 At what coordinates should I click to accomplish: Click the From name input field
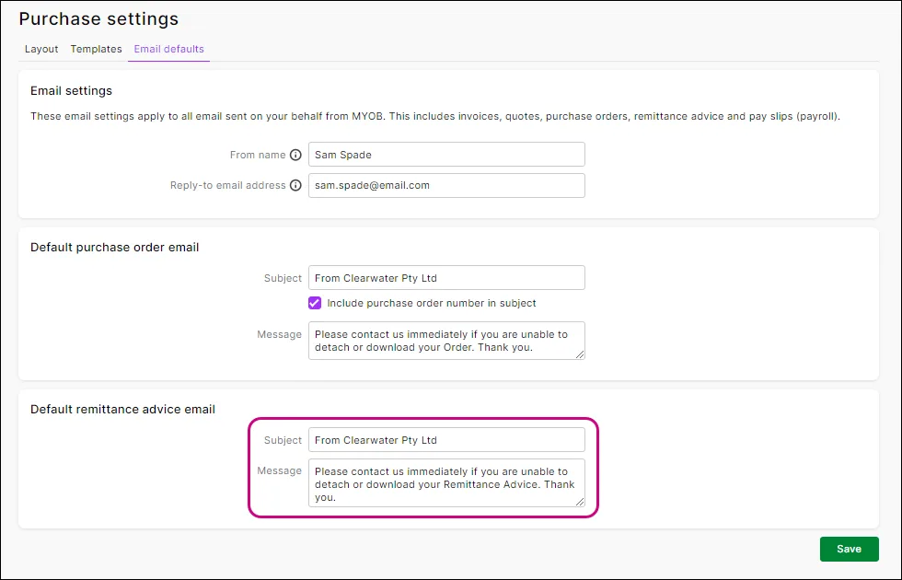click(446, 155)
